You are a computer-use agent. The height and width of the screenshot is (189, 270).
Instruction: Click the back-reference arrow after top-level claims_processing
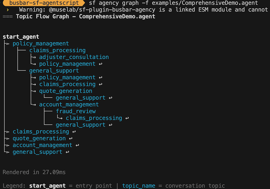click(x=74, y=132)
